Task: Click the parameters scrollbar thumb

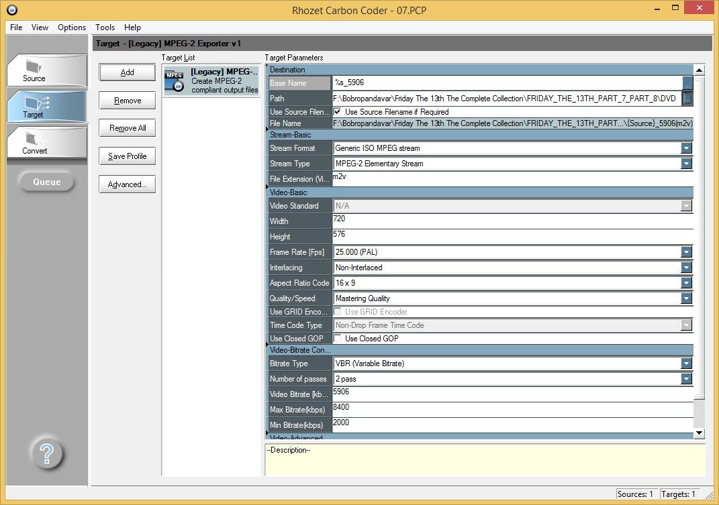Action: 700,236
